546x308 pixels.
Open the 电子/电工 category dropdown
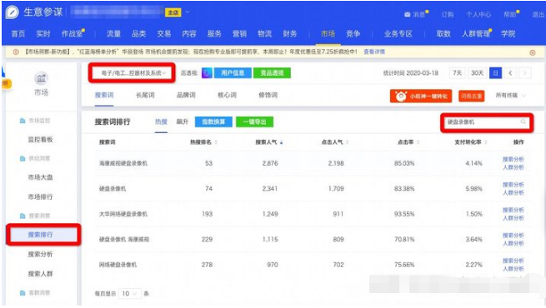(132, 73)
